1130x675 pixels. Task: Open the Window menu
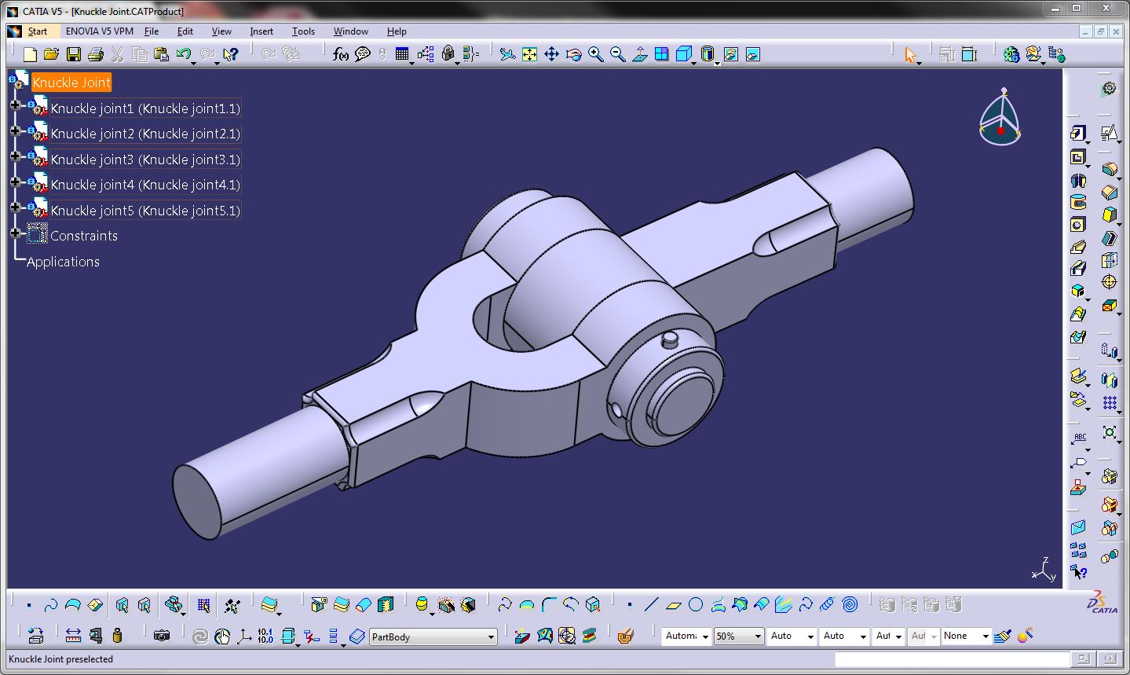[x=350, y=31]
